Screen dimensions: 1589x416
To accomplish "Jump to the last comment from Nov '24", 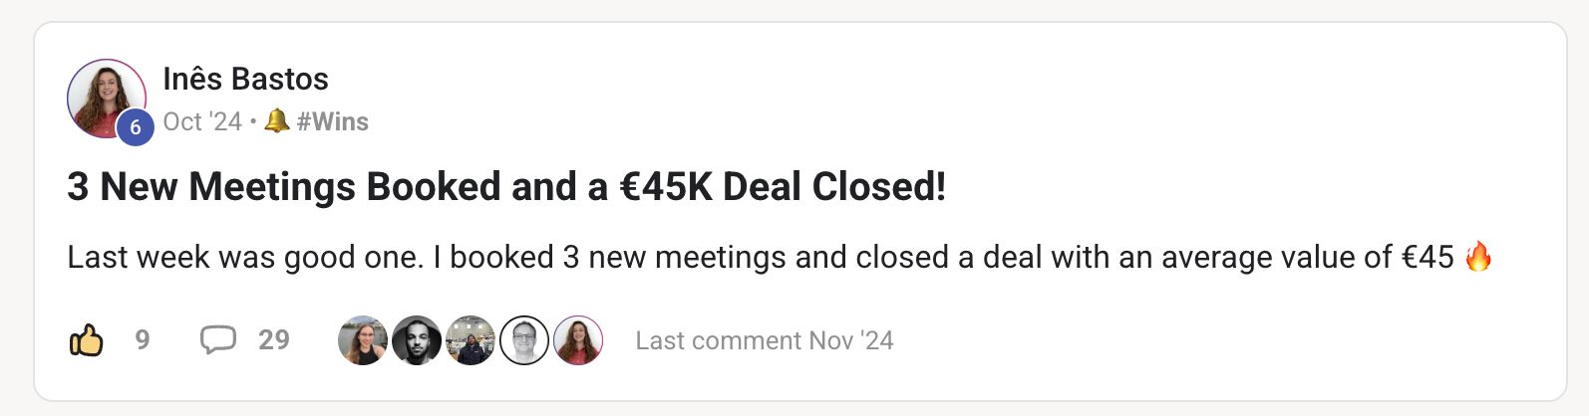I will click(x=765, y=340).
